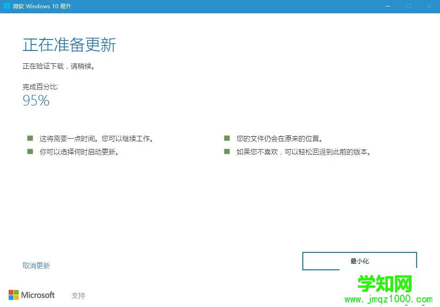Click the green marker beside 如果您不喜欢 rollback tip
440x307 pixels.
pyautogui.click(x=227, y=151)
